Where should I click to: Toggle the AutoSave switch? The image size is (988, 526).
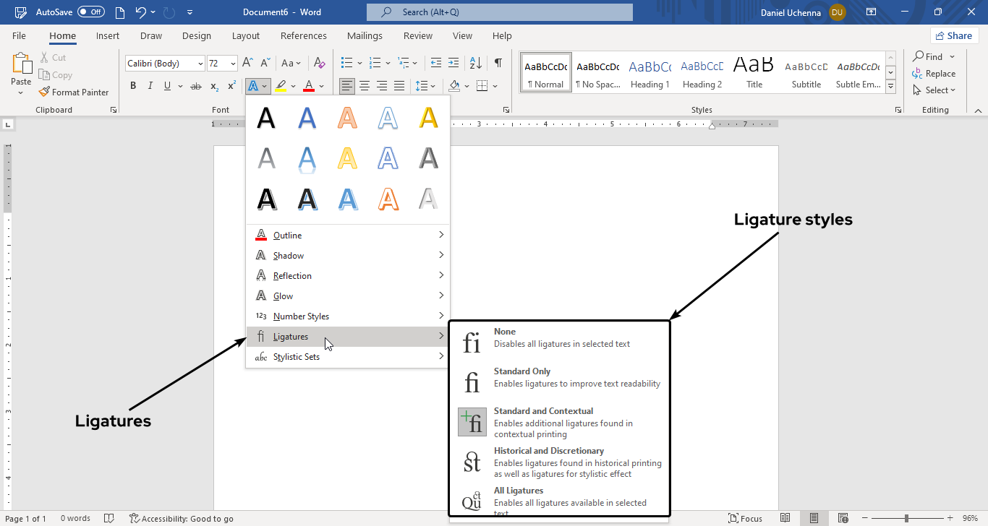click(x=90, y=12)
